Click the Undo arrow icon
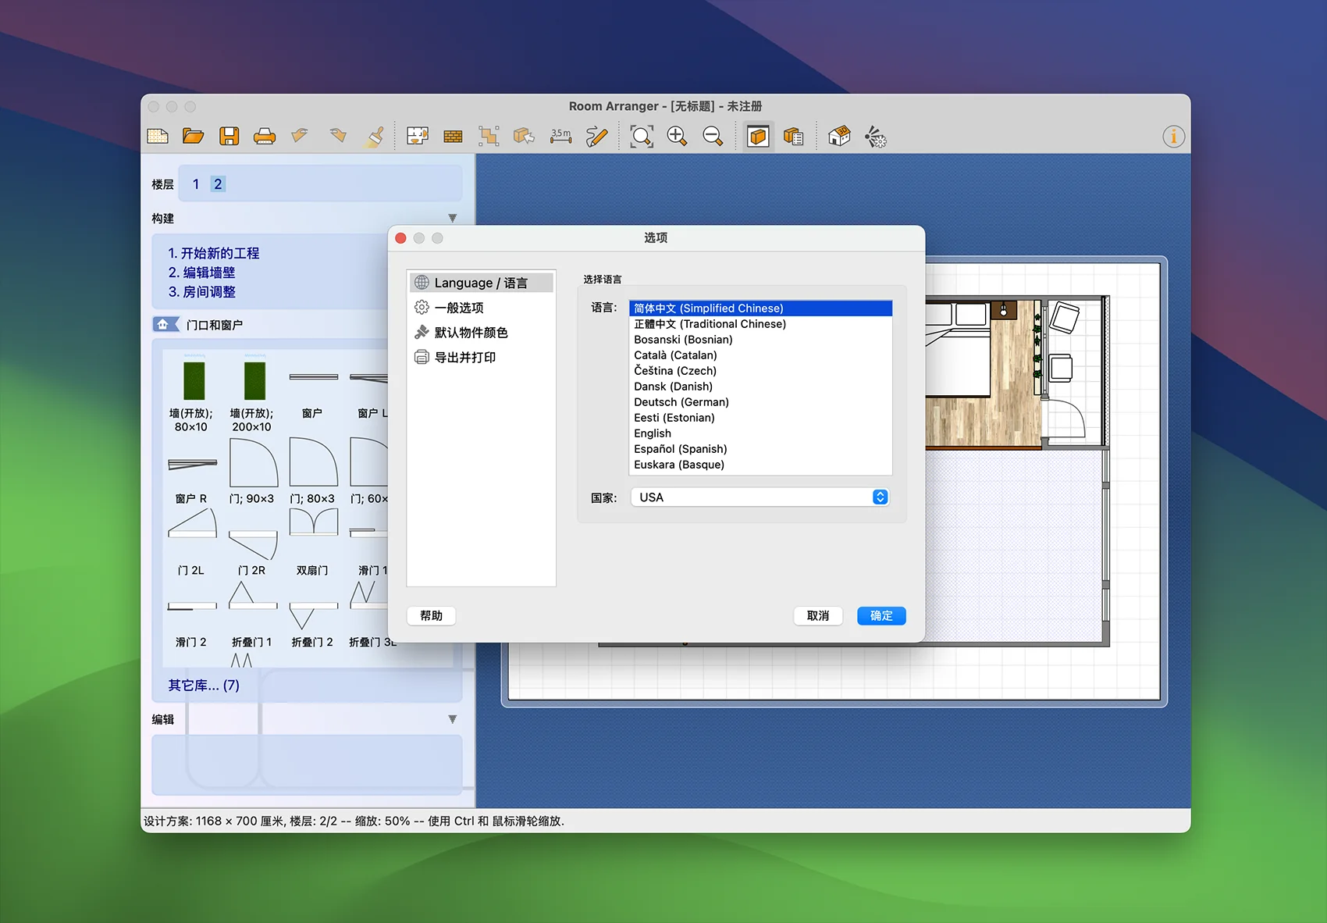 pyautogui.click(x=300, y=137)
